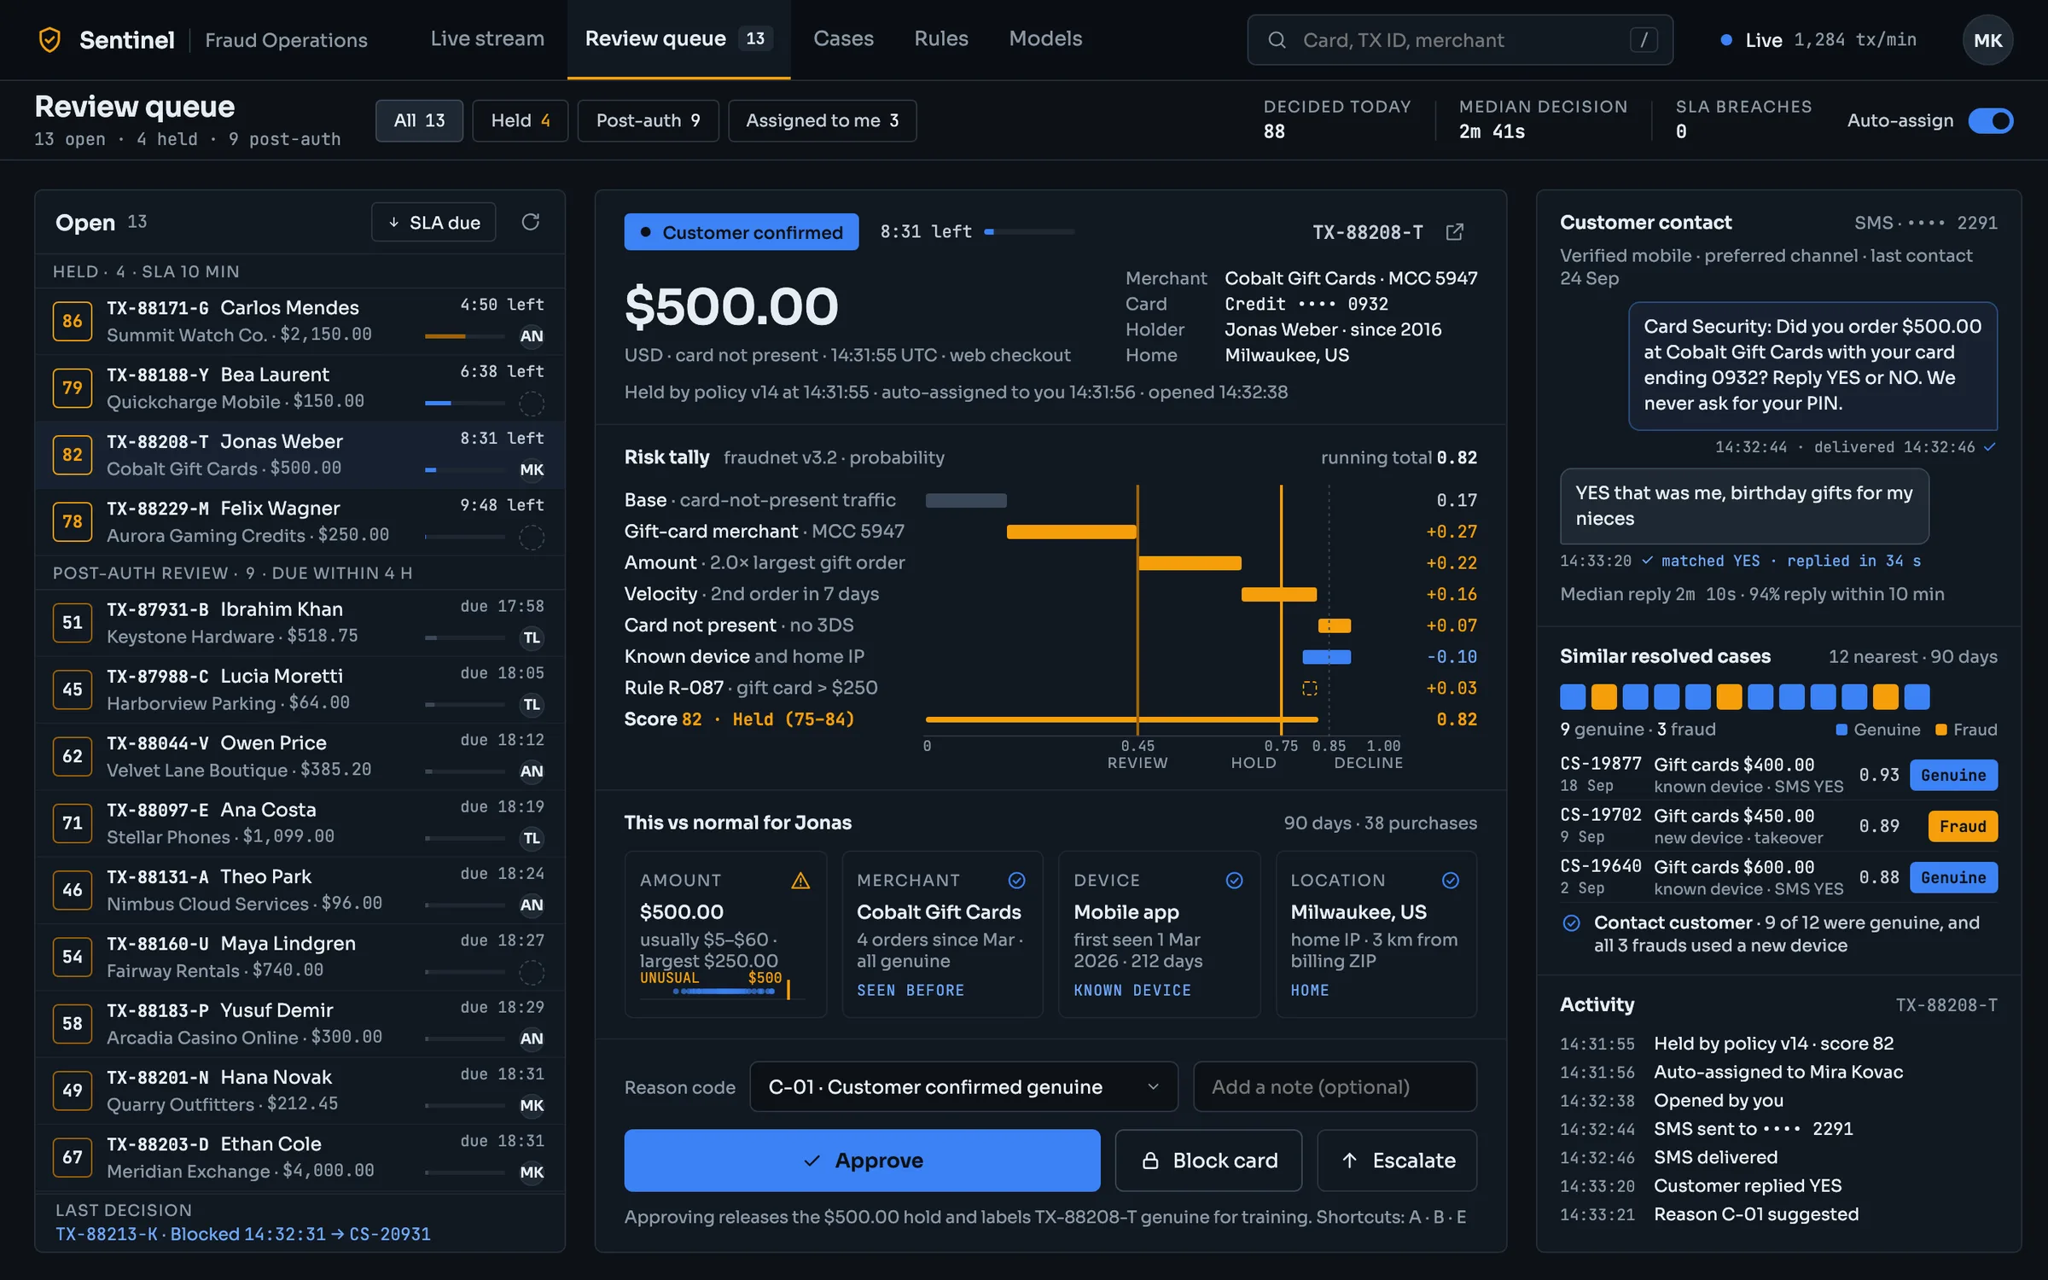Click score badge 51 for Ibrahim Khan
Image resolution: width=2048 pixels, height=1280 pixels.
pyautogui.click(x=72, y=622)
